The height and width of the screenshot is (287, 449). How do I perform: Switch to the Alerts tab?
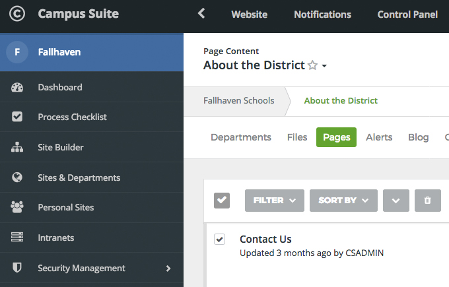click(x=379, y=137)
